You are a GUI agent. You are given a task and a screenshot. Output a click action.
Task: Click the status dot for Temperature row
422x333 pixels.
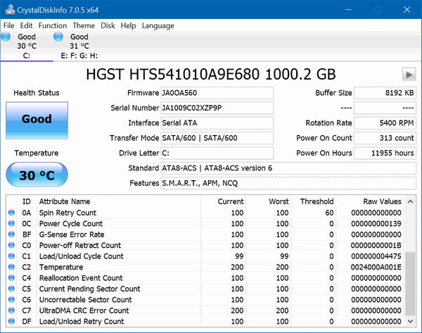coord(11,267)
